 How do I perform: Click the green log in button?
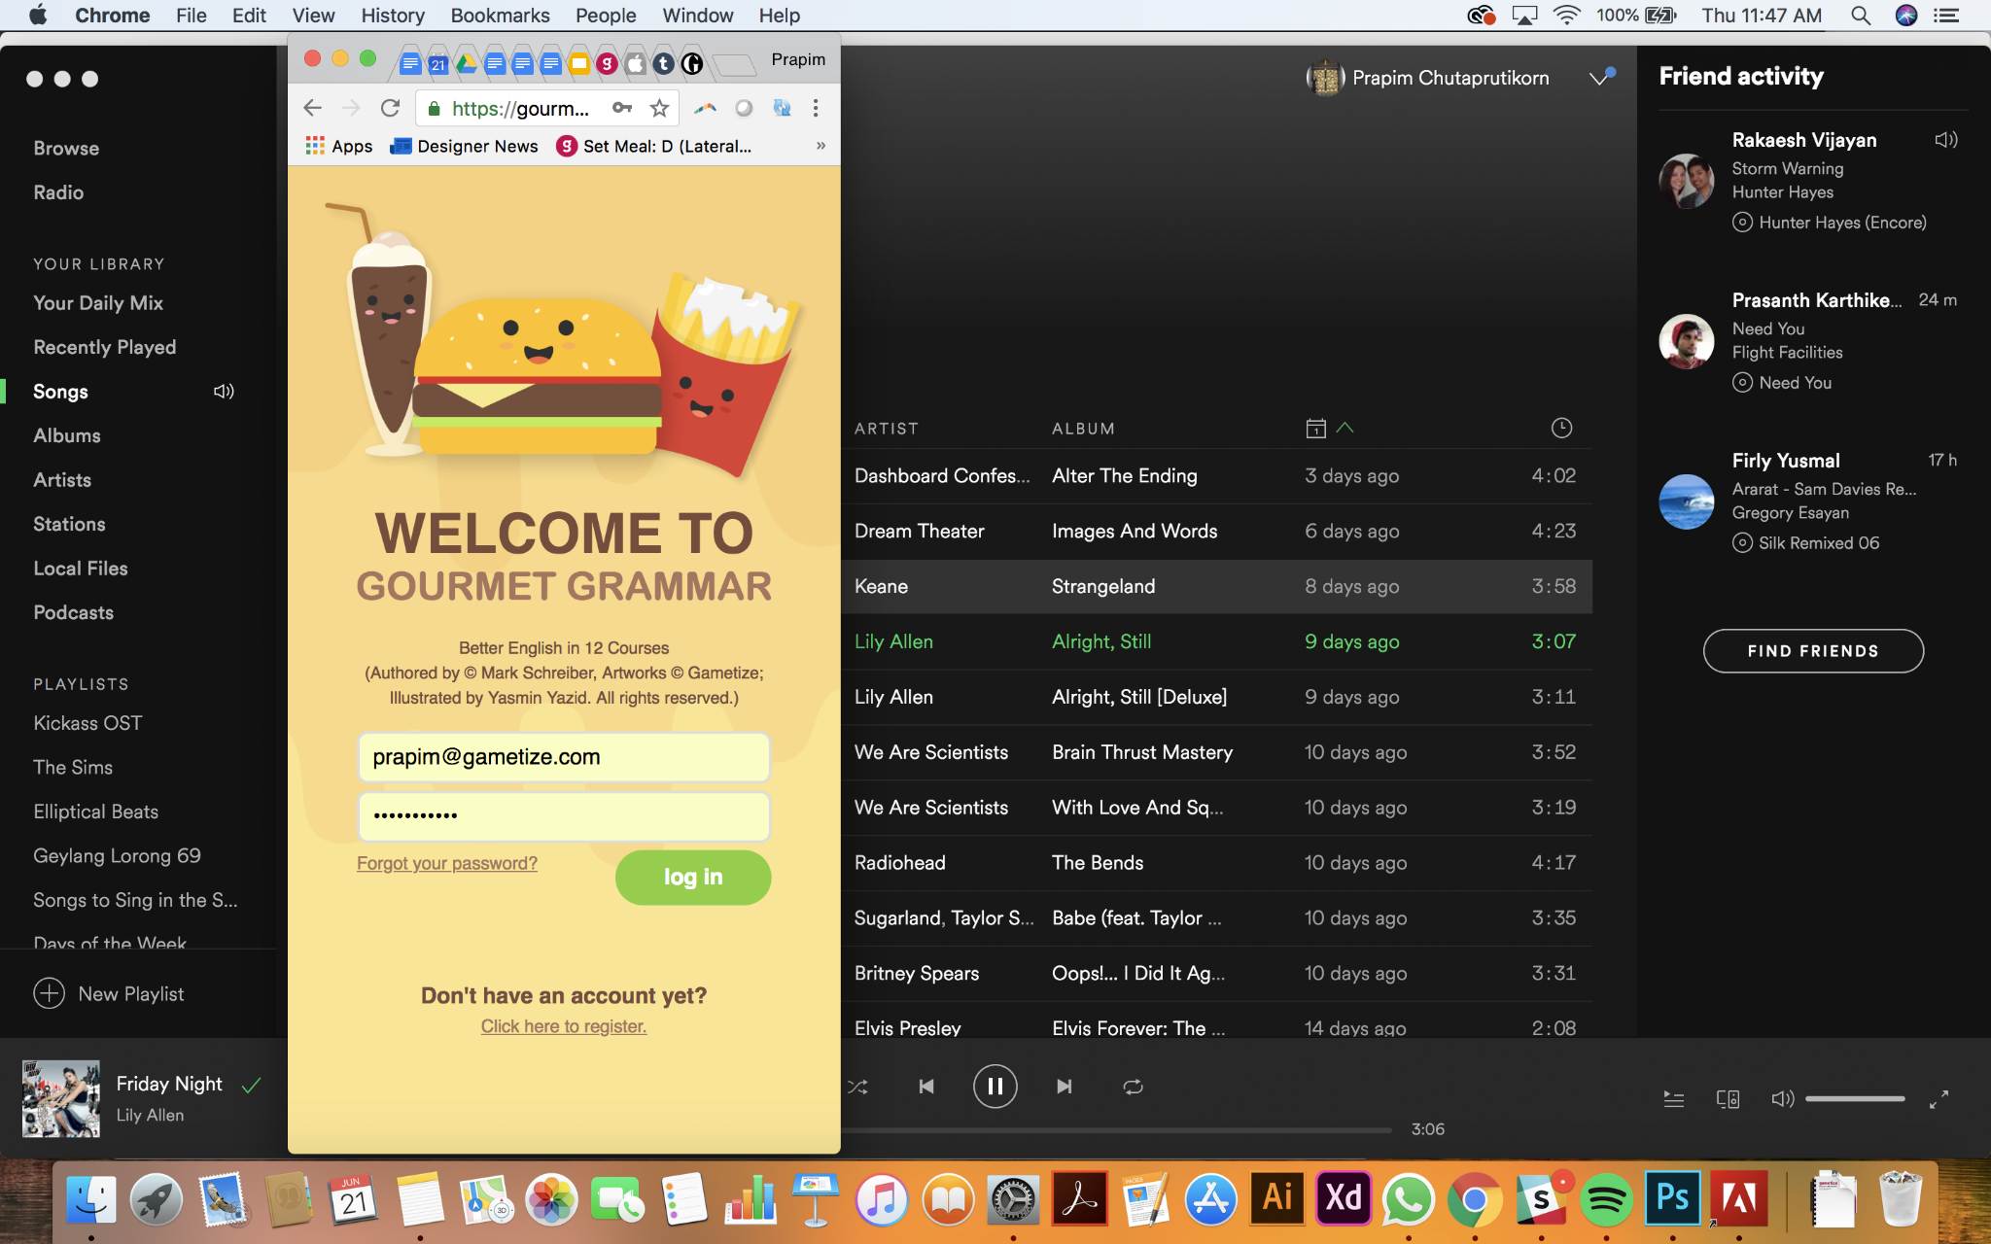pyautogui.click(x=693, y=878)
